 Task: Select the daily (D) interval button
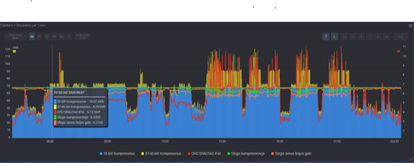tap(47, 37)
